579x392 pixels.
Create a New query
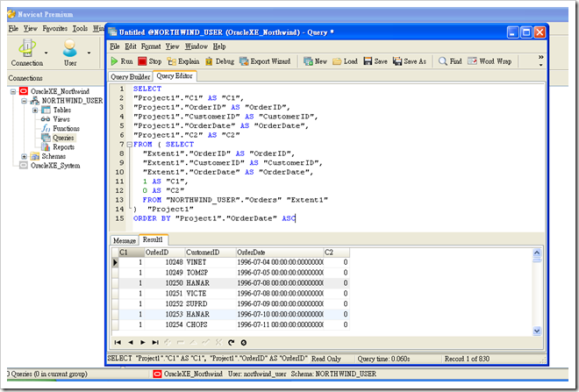point(315,61)
